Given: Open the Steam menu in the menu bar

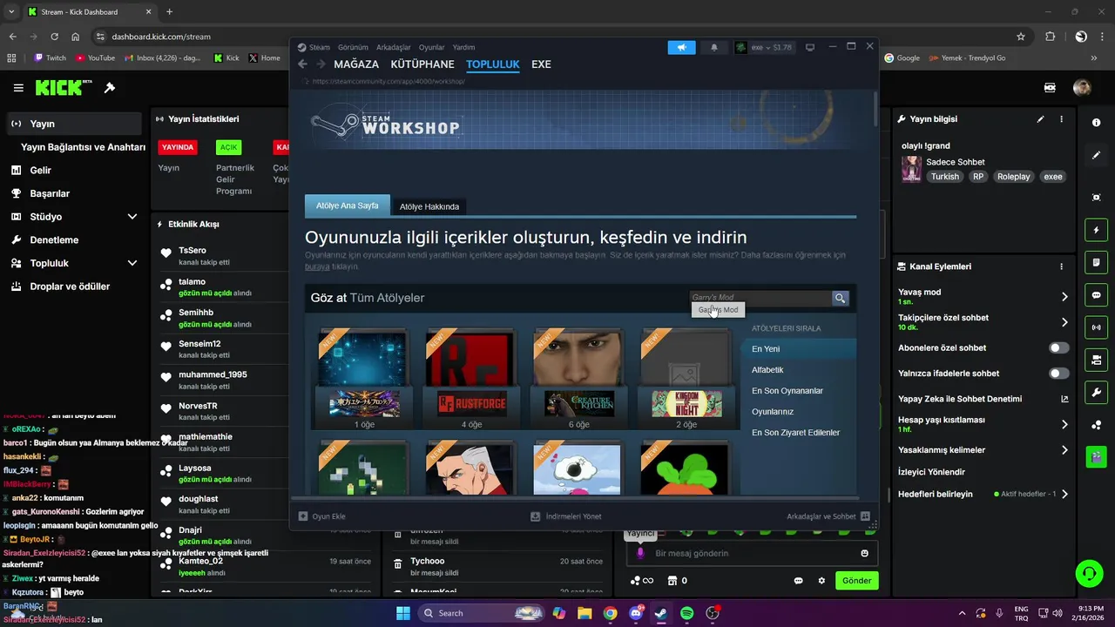Looking at the screenshot, I should point(320,47).
